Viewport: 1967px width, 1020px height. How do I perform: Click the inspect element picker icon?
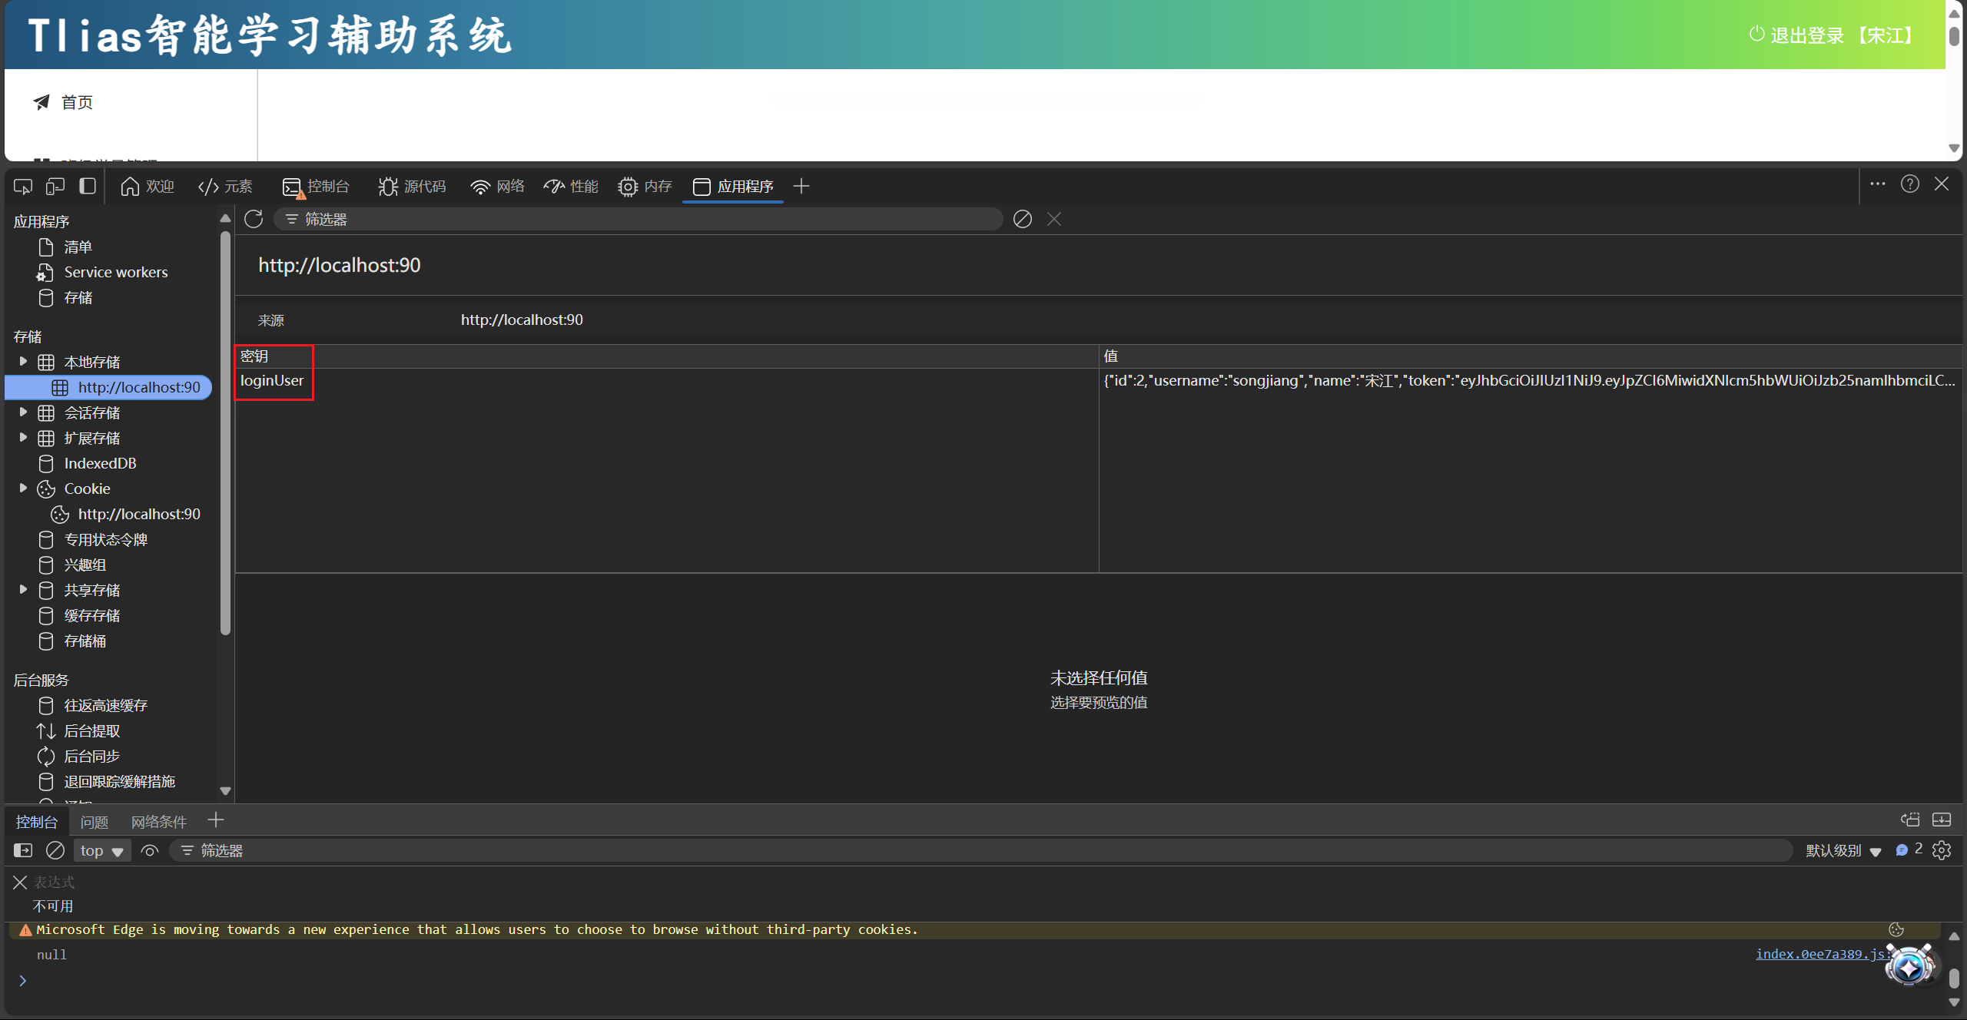tap(23, 187)
